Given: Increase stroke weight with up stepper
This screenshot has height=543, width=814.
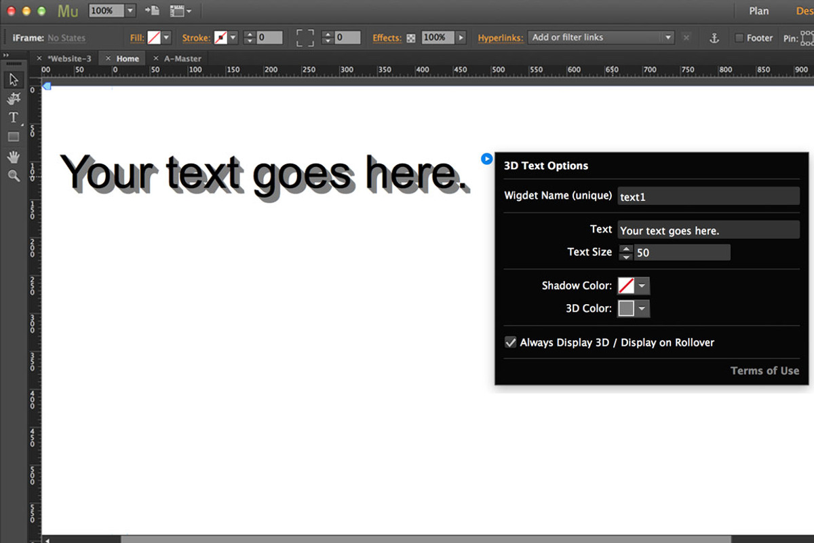Looking at the screenshot, I should (x=249, y=34).
